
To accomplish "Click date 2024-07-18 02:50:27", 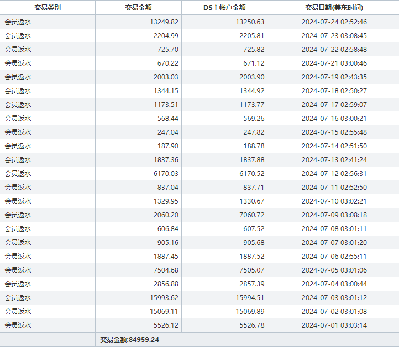I will pyautogui.click(x=334, y=90).
